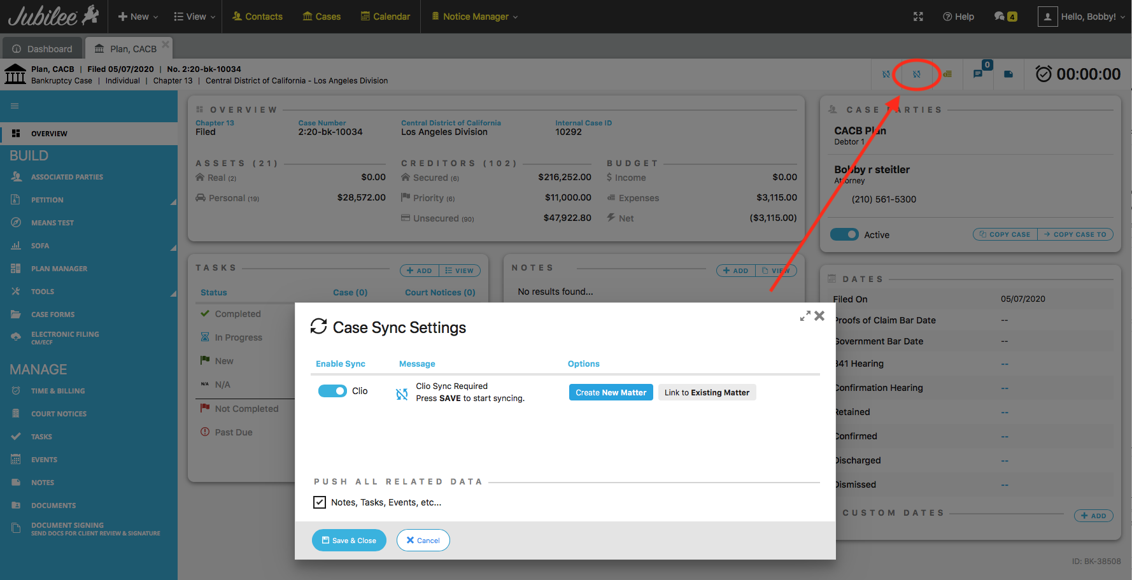The height and width of the screenshot is (580, 1132).
Task: Click the Copy Case button
Action: tap(1005, 234)
